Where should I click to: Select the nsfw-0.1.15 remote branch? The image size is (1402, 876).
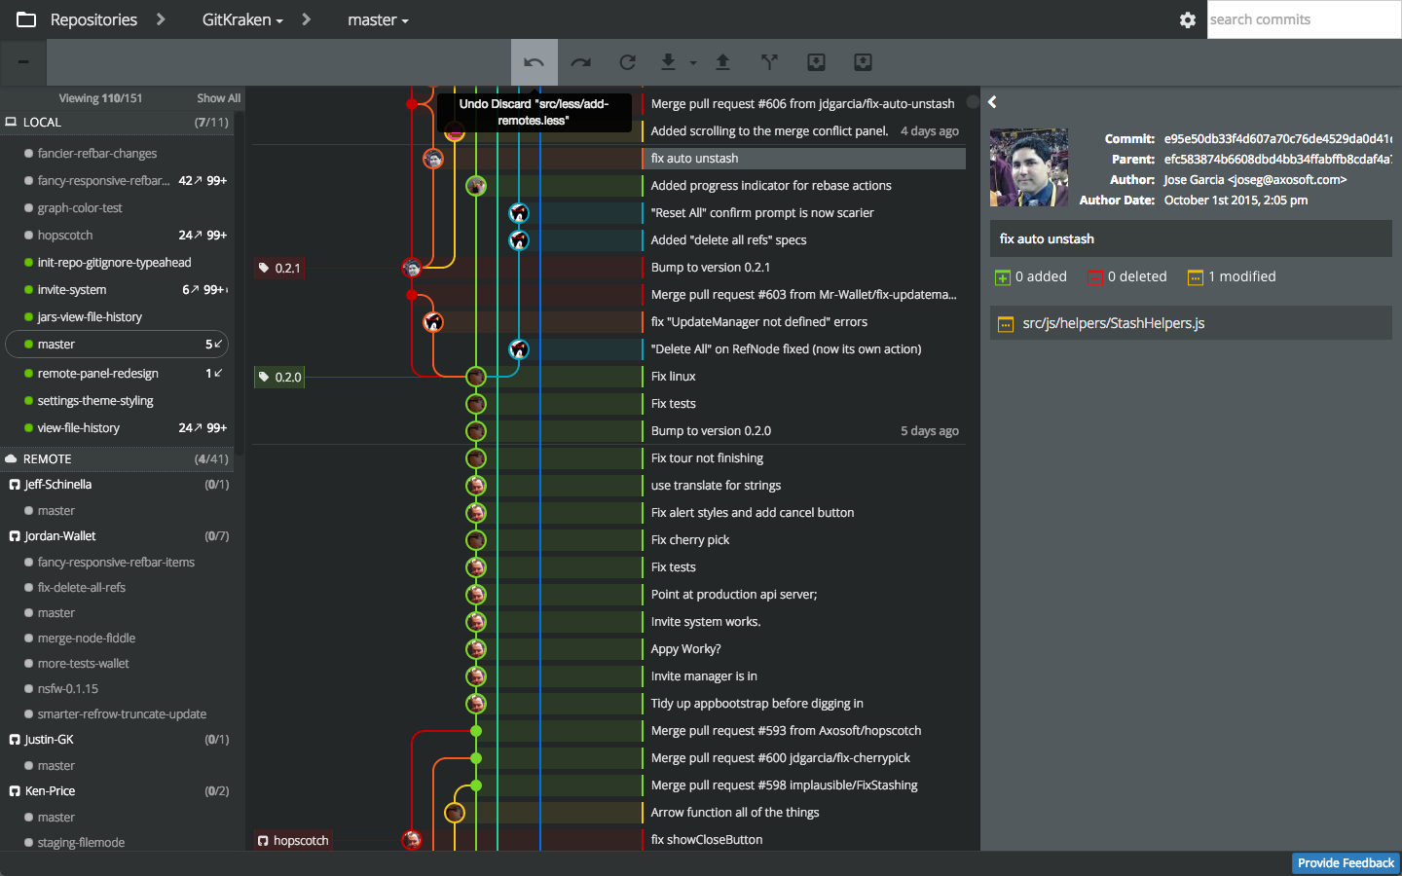(68, 689)
